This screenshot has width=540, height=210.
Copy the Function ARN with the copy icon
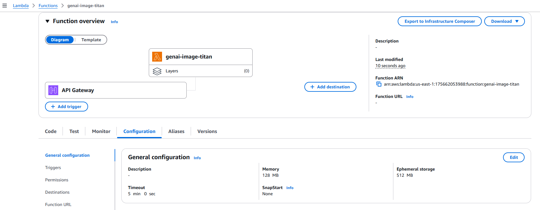point(379,84)
